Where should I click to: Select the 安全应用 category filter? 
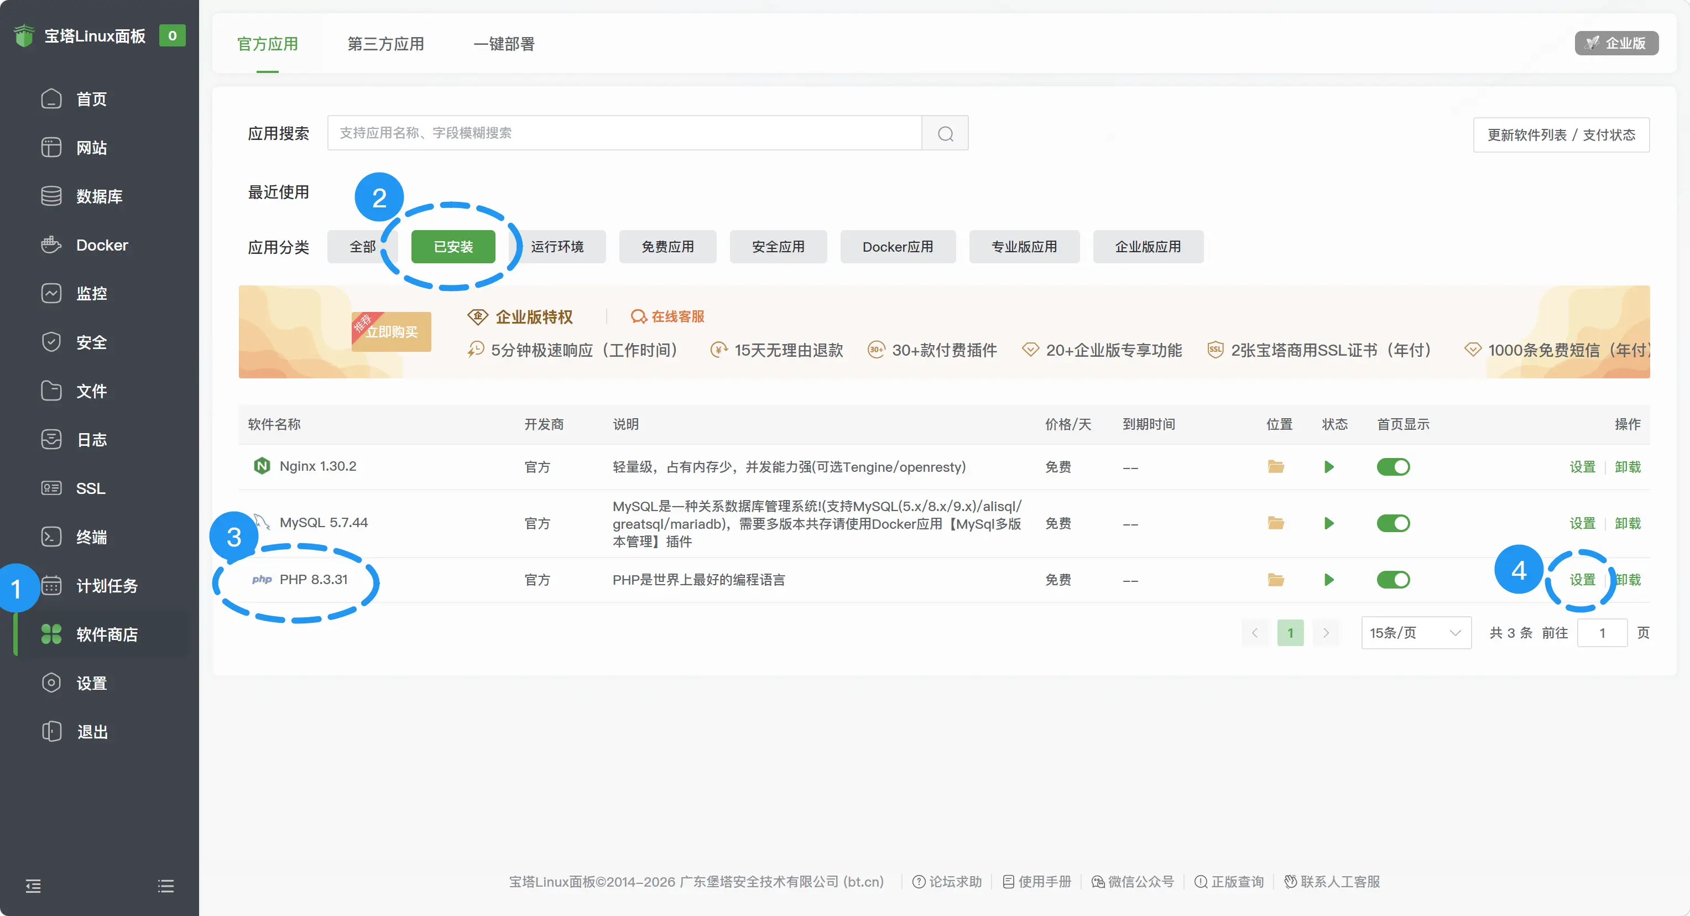click(778, 247)
